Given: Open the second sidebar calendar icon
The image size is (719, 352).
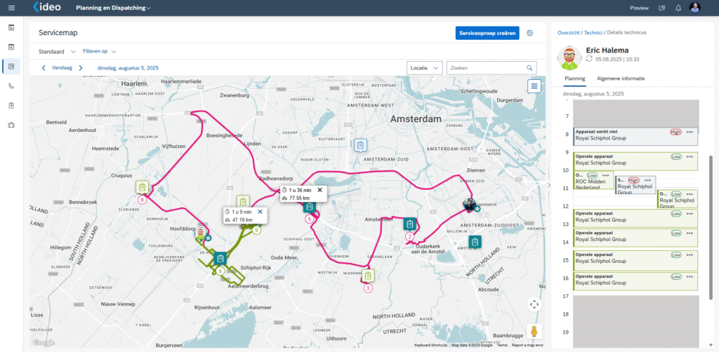Looking at the screenshot, I should coord(11,47).
